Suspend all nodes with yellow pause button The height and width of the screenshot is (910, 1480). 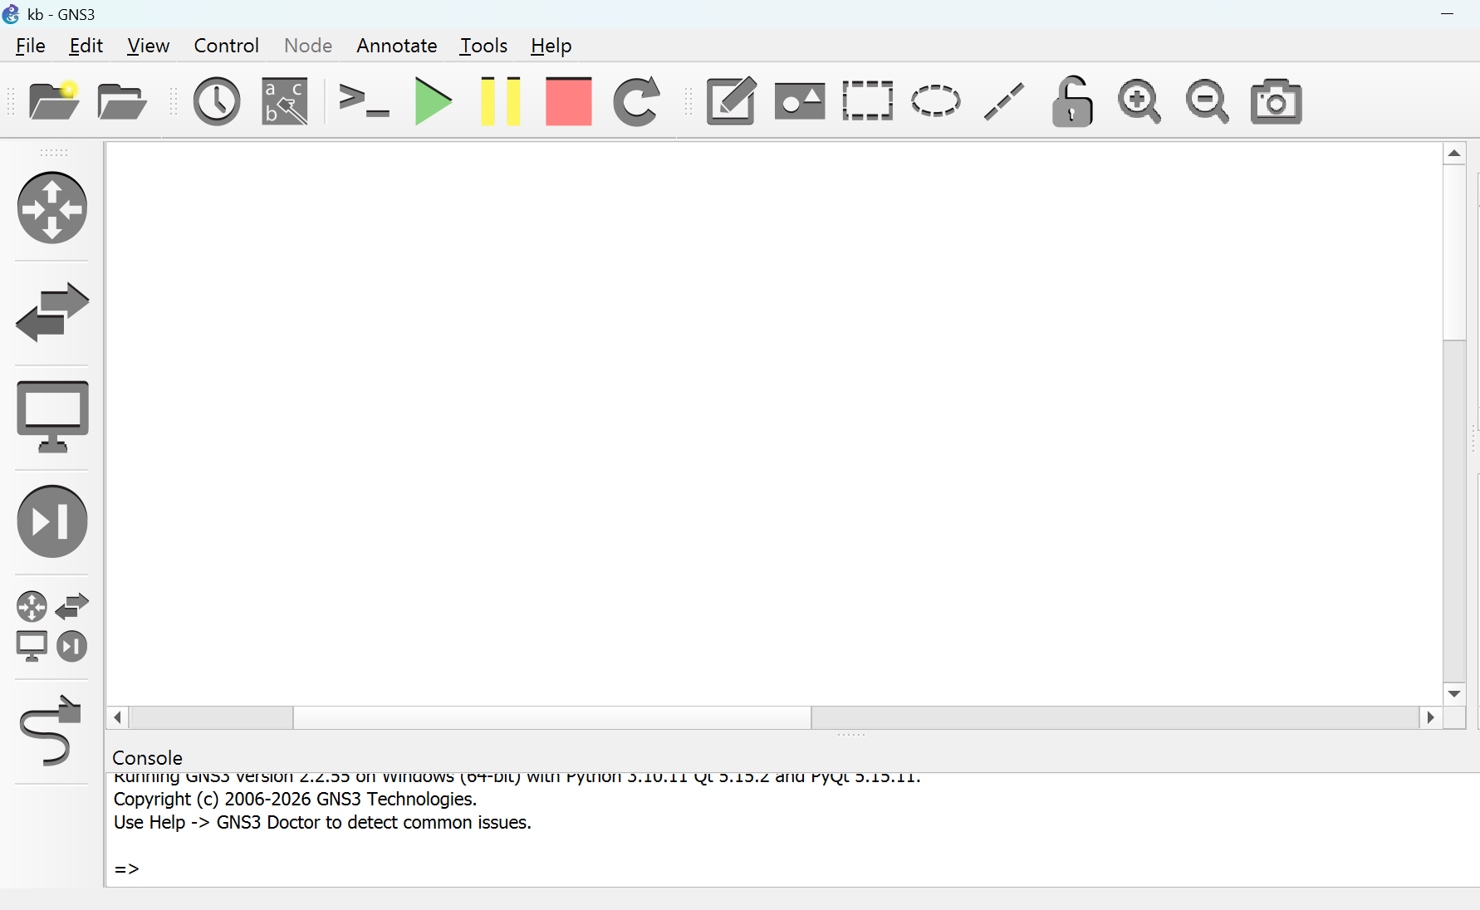tap(501, 101)
